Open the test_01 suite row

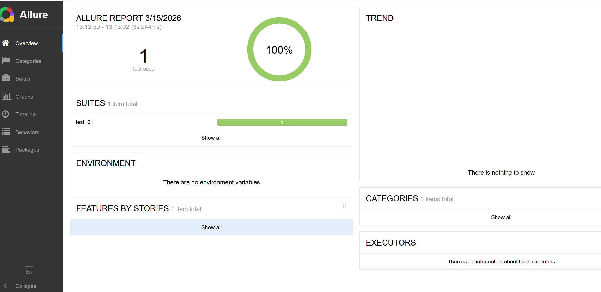click(84, 122)
